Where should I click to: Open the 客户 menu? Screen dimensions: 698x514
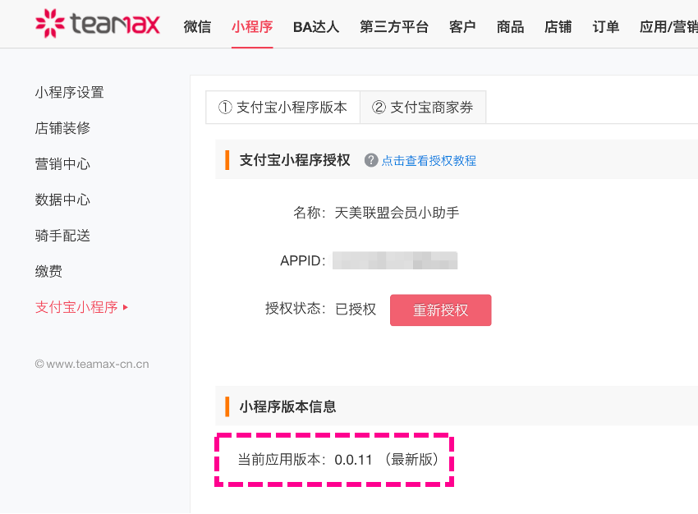pyautogui.click(x=462, y=27)
